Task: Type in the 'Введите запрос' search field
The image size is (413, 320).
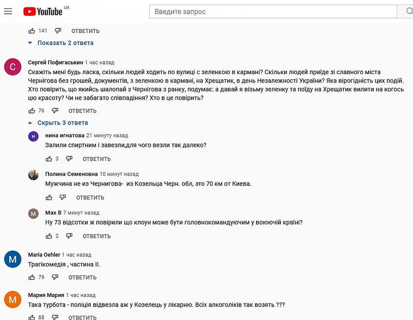Action: [x=272, y=12]
